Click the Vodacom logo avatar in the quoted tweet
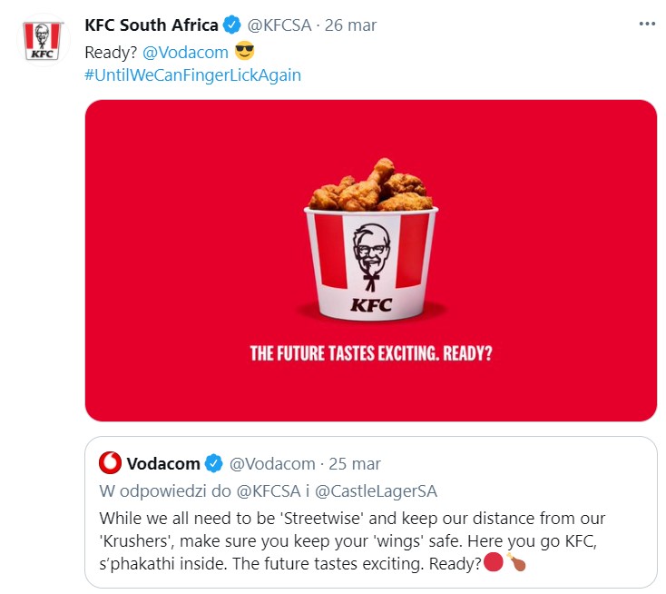The width and height of the screenshot is (666, 594). (111, 463)
